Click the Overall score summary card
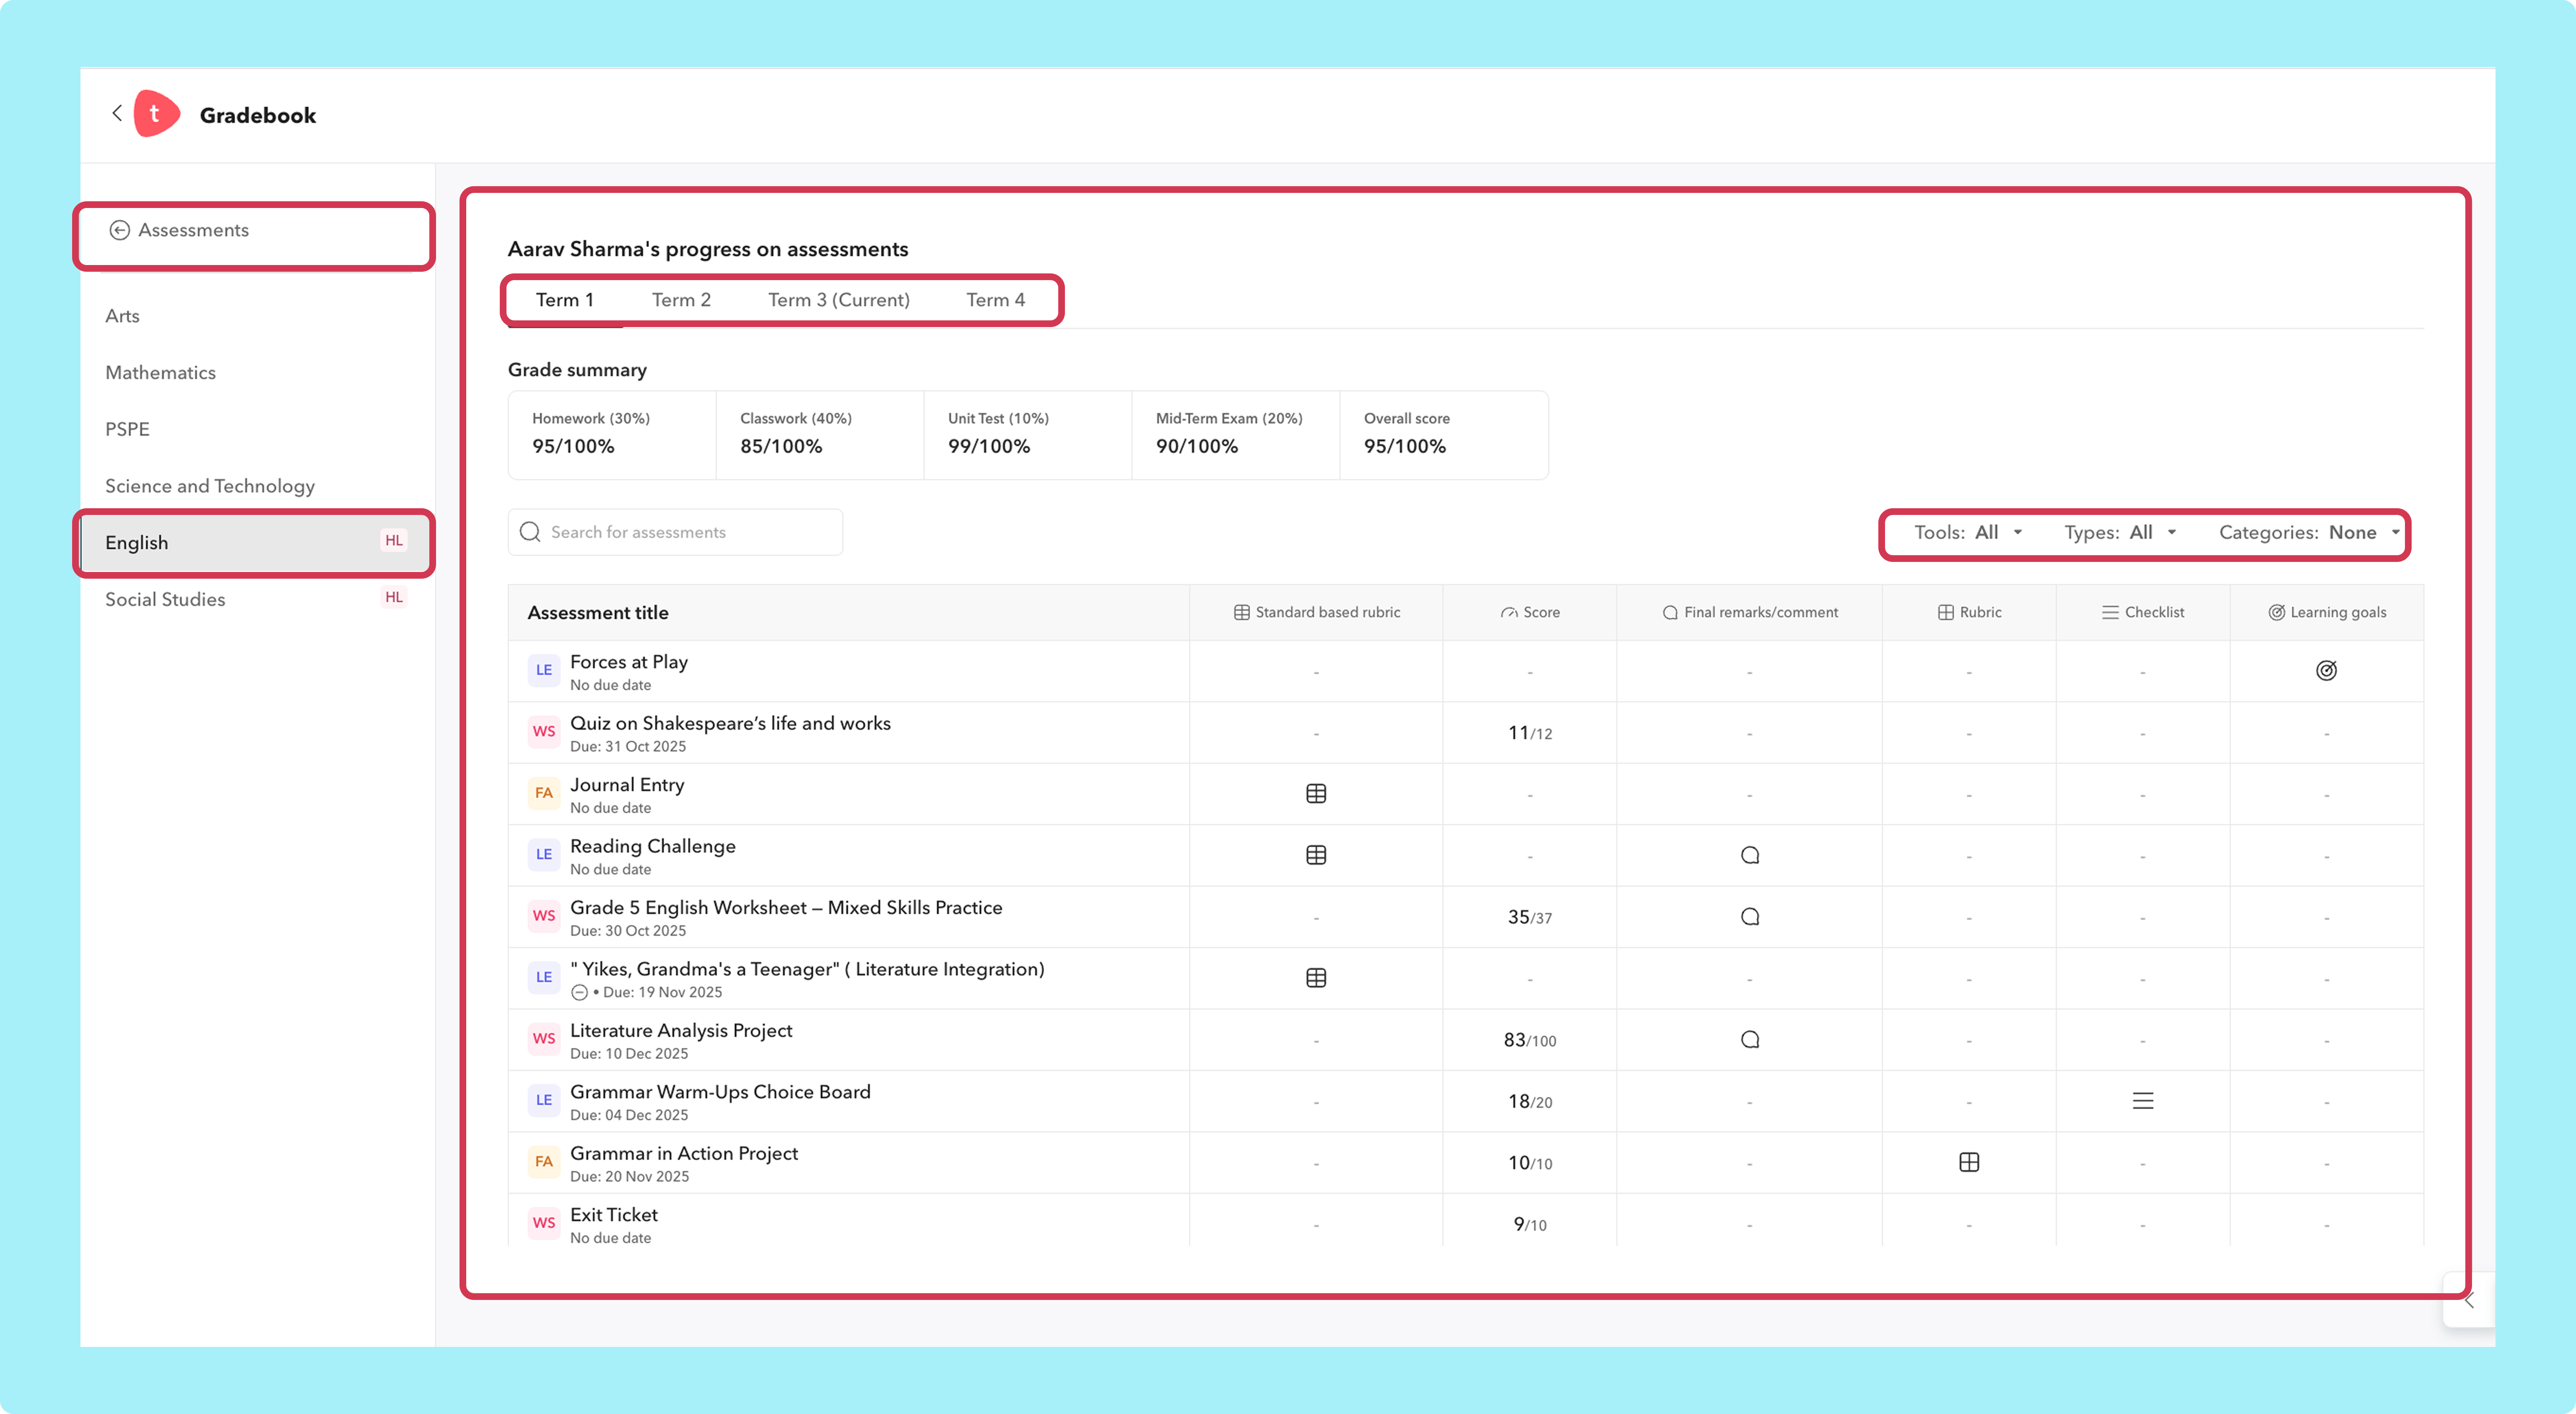 click(x=1444, y=435)
